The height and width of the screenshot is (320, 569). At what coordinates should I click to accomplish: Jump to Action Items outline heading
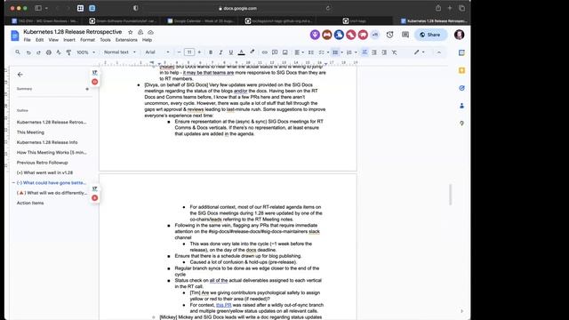[x=30, y=204]
